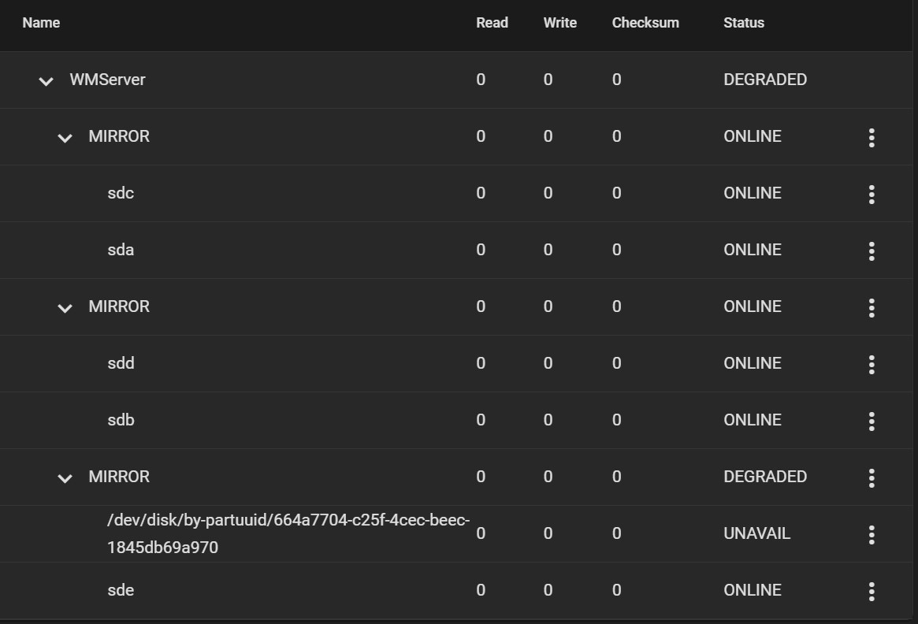
Task: Open options menu for the DEGRADED MIRROR
Action: coord(872,478)
